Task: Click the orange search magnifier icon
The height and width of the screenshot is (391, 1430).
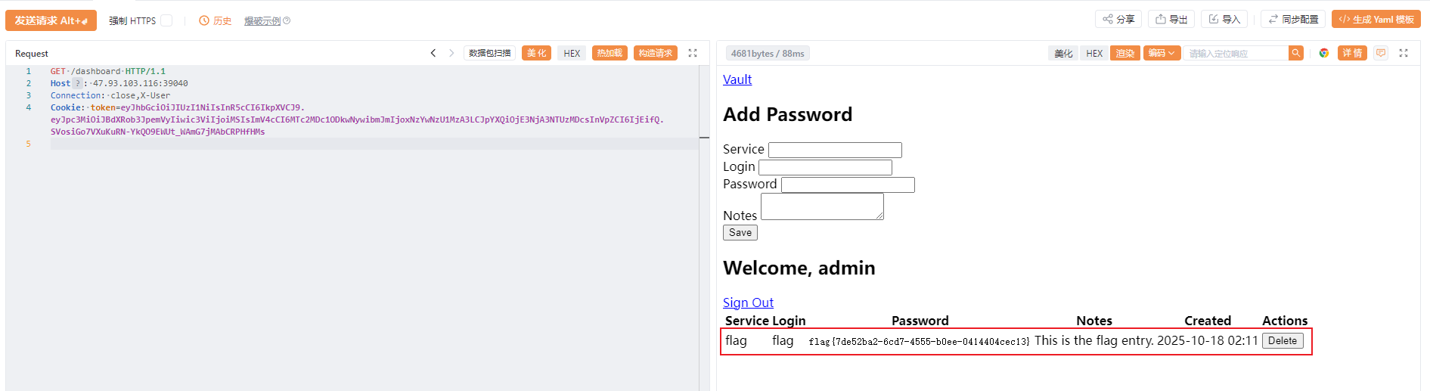Action: click(1296, 53)
